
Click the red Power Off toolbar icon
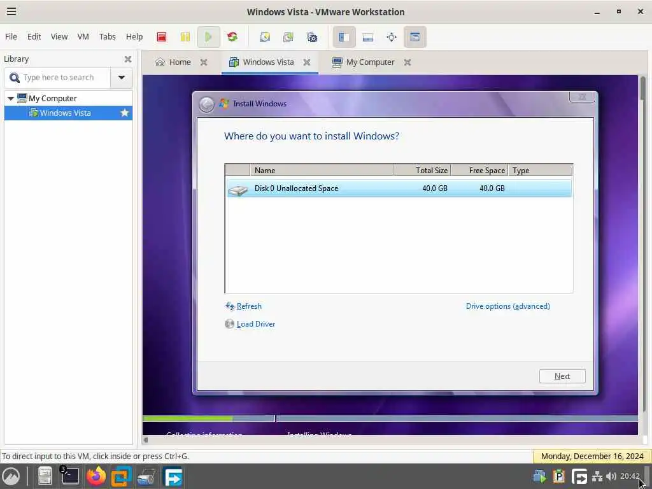162,37
